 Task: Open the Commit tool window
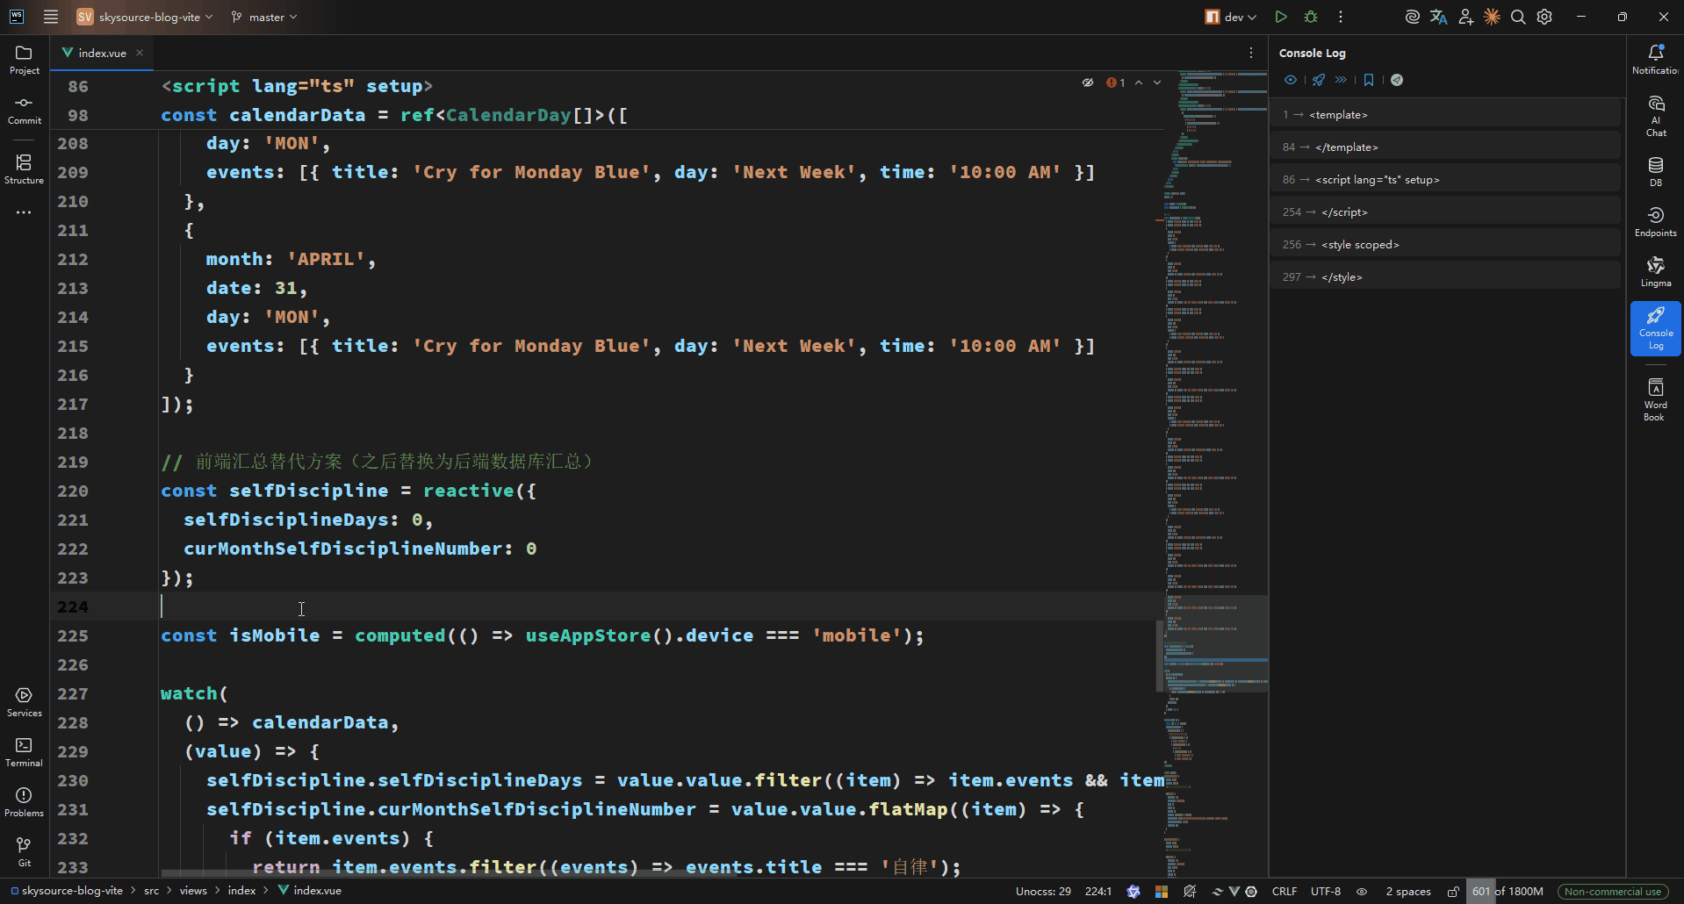click(24, 110)
